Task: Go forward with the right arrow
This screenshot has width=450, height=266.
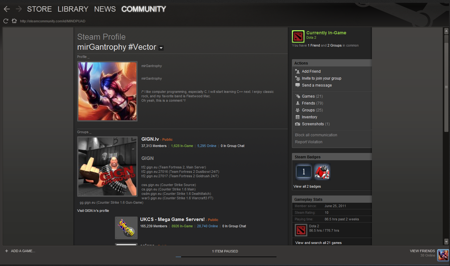Action: 19,9
